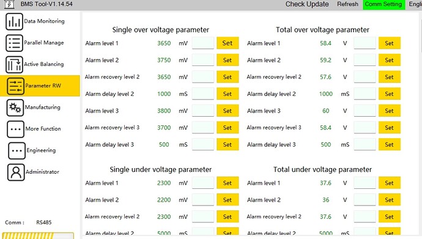
Task: Focus single under voltage Alarm level 1 input
Action: 203,183
